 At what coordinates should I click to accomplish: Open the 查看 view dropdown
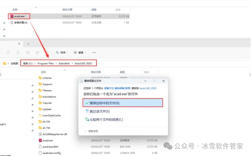click(x=80, y=53)
